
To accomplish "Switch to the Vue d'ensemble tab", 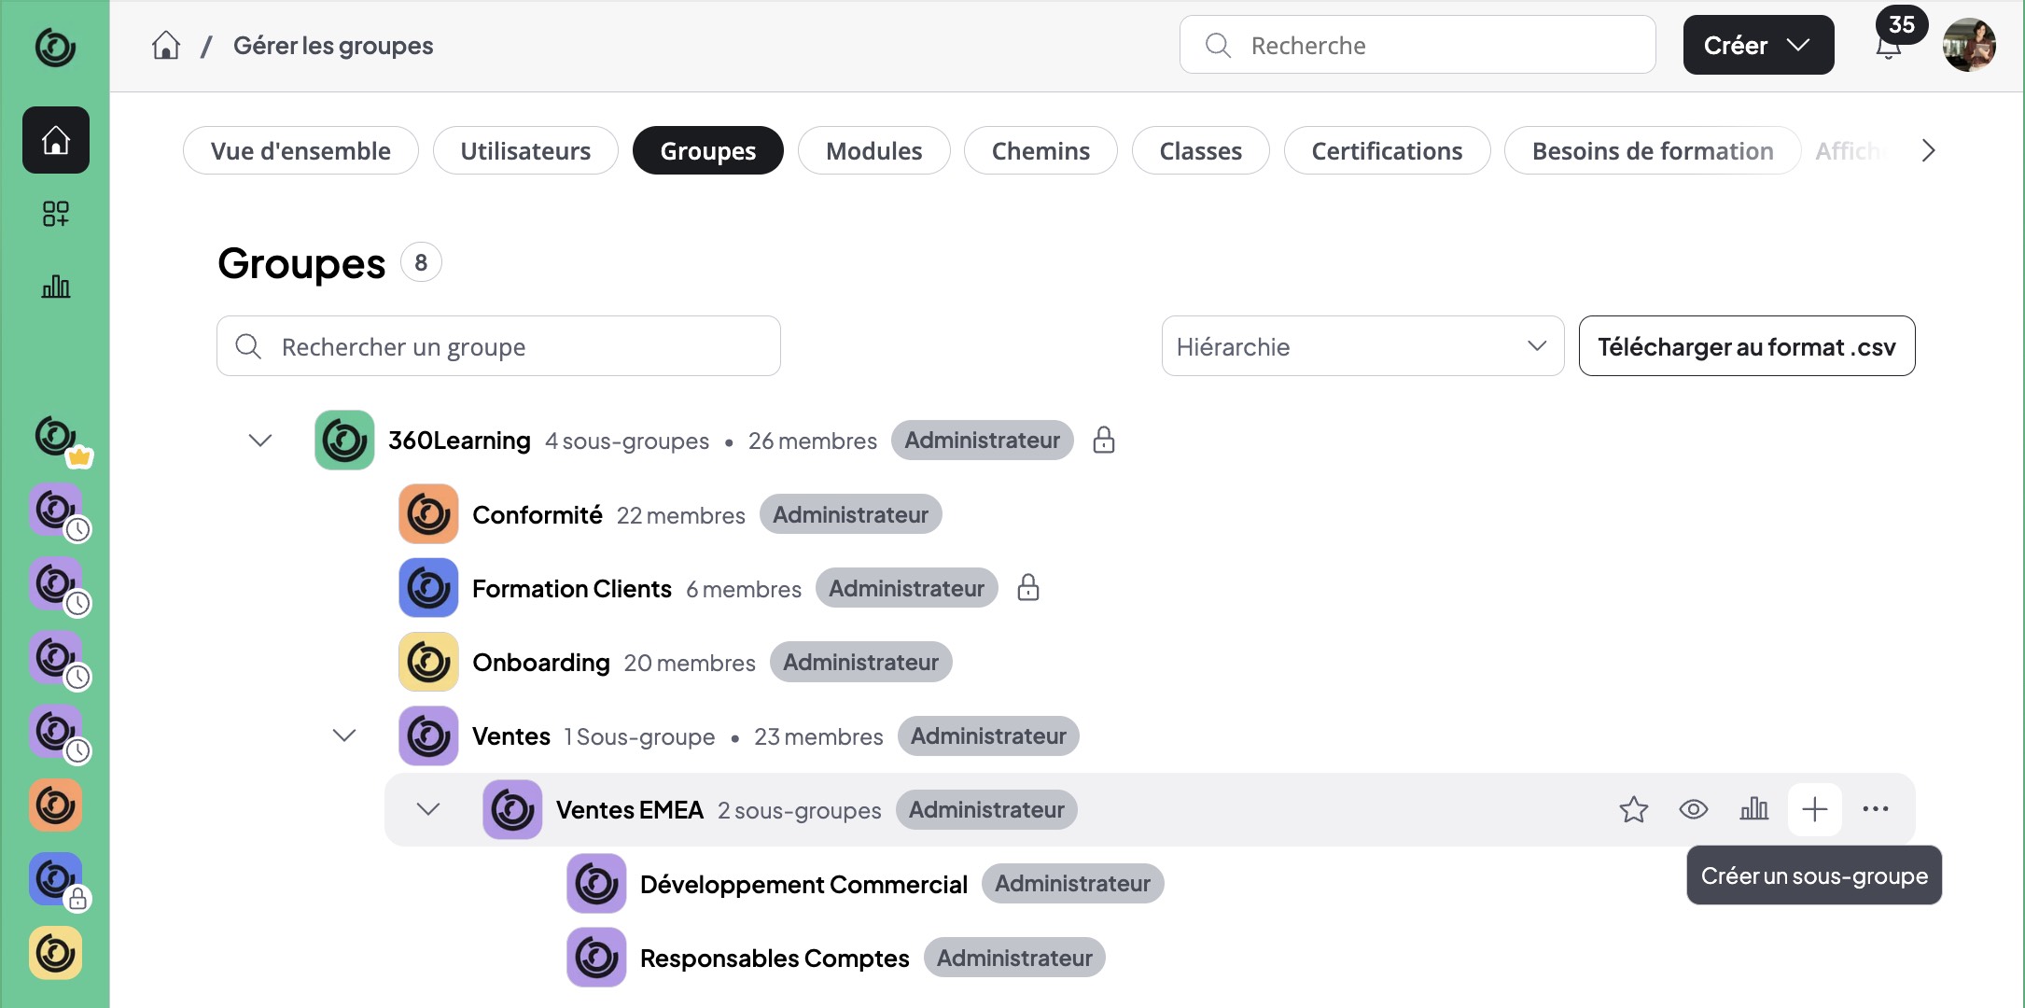I will pos(300,150).
